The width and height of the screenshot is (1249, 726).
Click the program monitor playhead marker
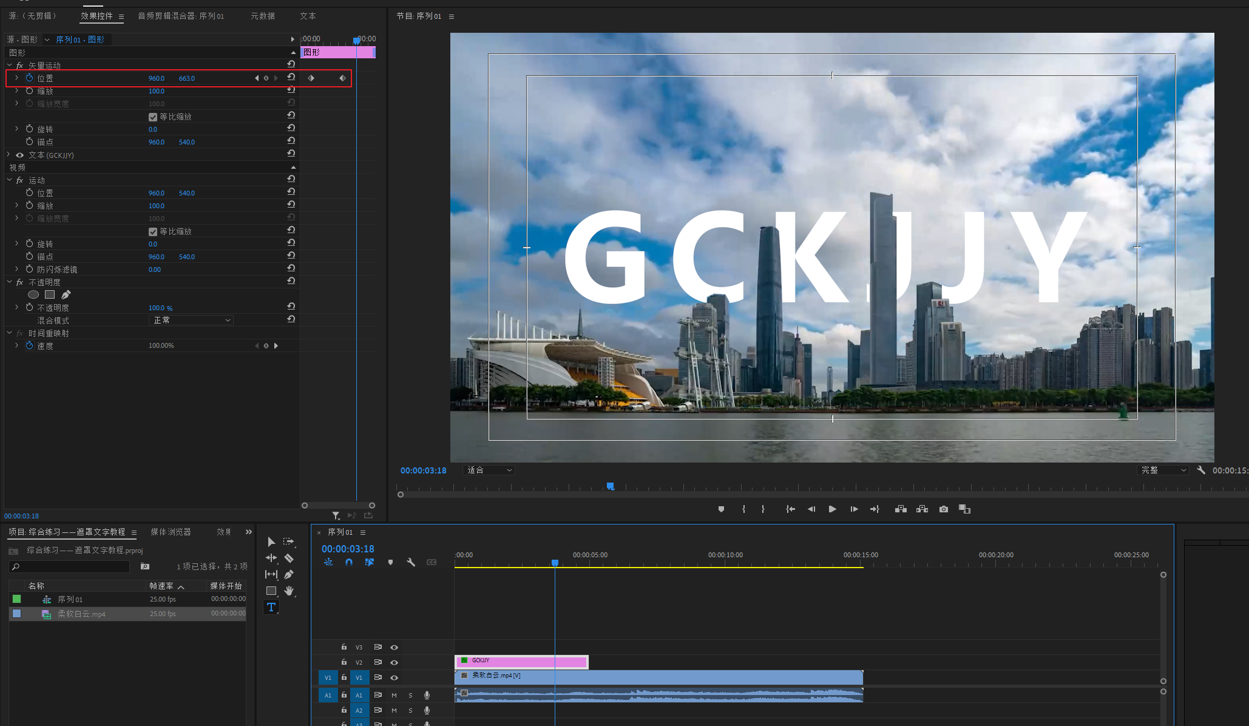tap(610, 486)
